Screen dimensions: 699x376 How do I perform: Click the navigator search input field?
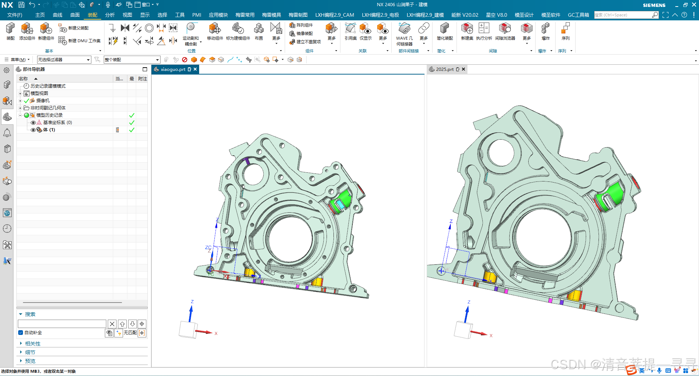click(62, 324)
